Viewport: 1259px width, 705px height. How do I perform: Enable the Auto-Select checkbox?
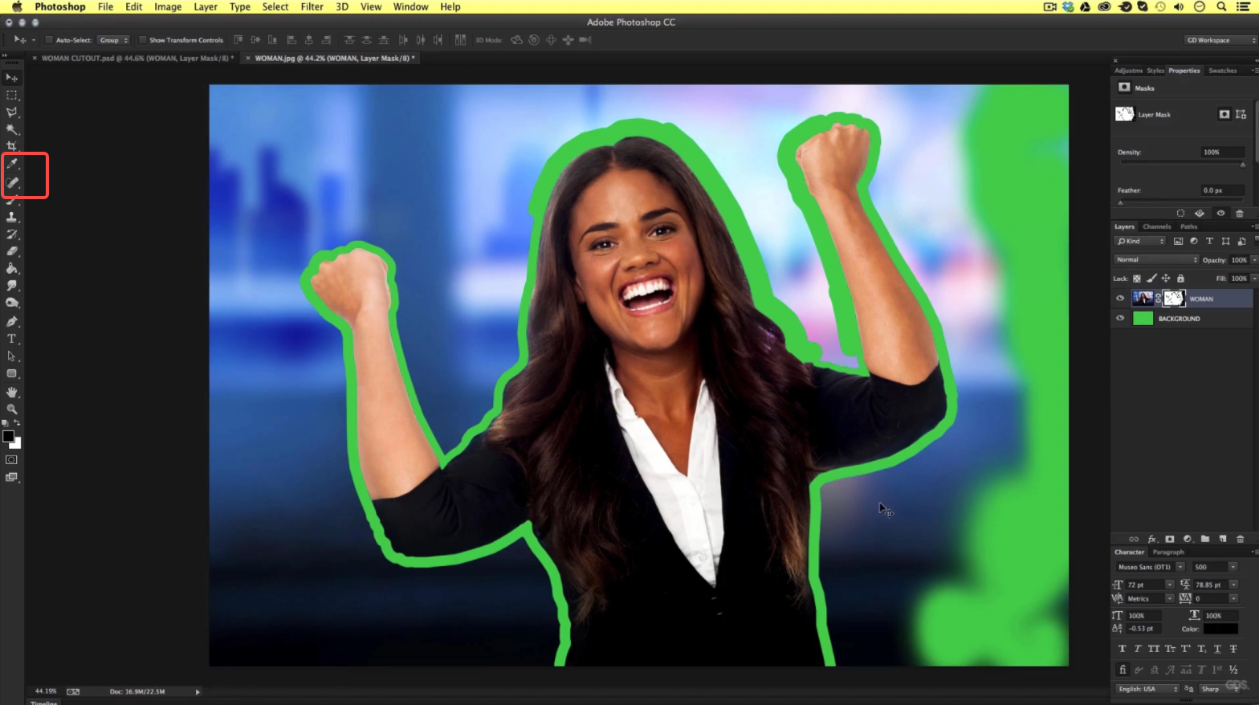point(49,40)
